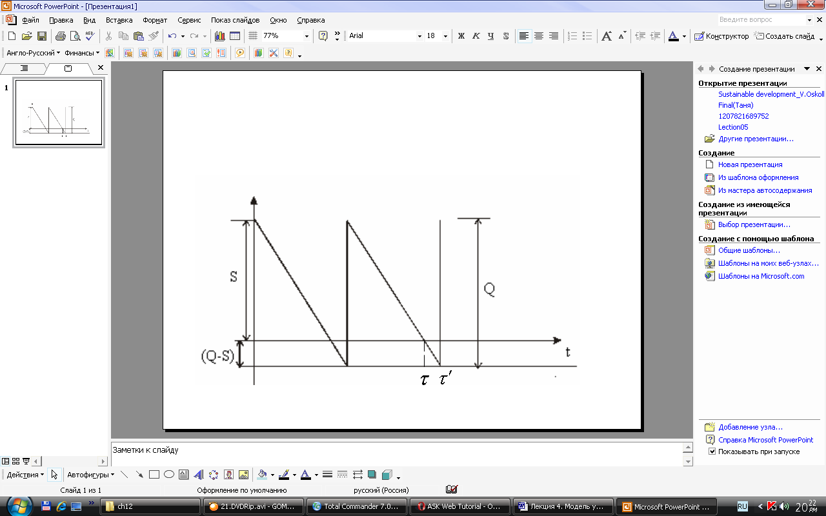Open the Автофигуры dropdown menu
The image size is (826, 516).
pos(90,475)
